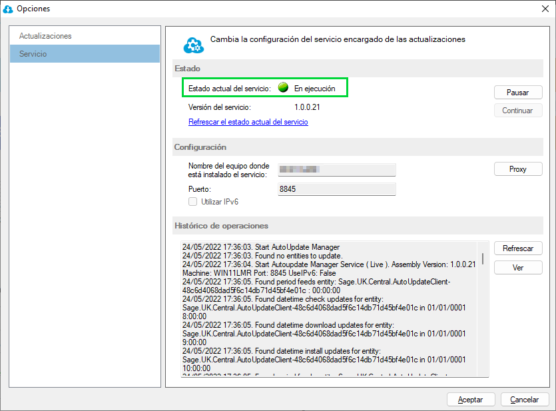Click the service version value 1.0.0.21
The width and height of the screenshot is (556, 411).
[307, 107]
